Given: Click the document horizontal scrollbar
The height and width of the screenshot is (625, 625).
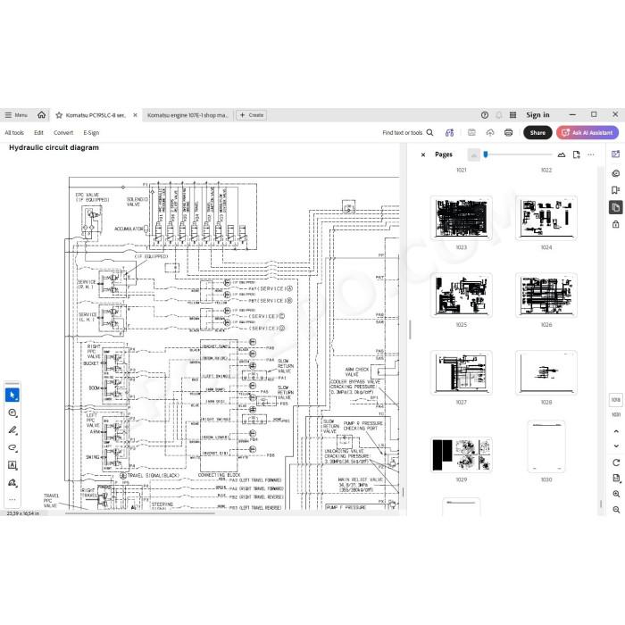Looking at the screenshot, I should coord(140,513).
